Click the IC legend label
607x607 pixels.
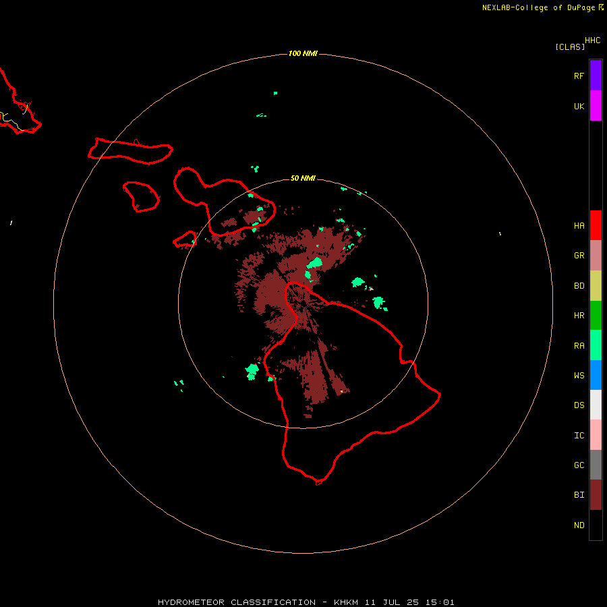point(579,436)
